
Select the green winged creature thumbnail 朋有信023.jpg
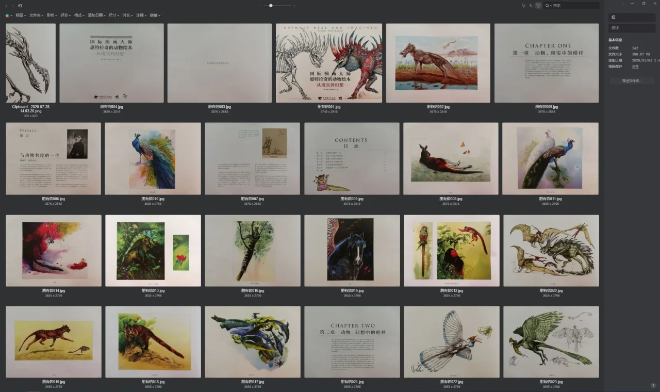[551, 342]
